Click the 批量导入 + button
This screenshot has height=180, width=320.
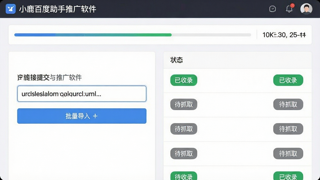82,116
